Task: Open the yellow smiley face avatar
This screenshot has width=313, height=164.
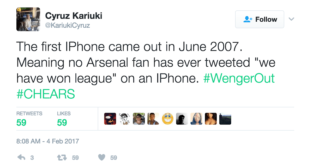Action: 167,119
